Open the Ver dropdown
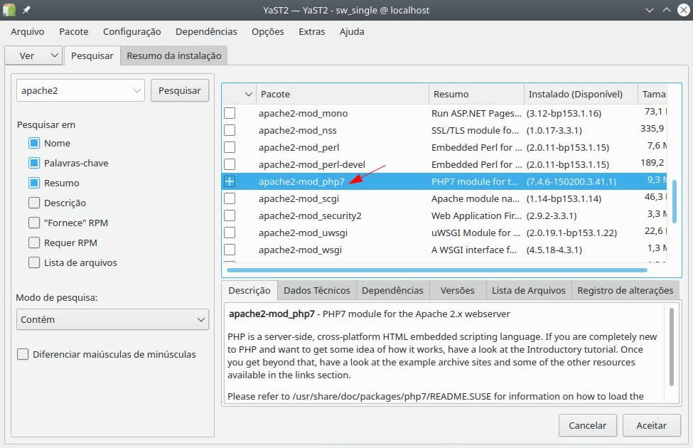The width and height of the screenshot is (693, 448). coord(33,55)
